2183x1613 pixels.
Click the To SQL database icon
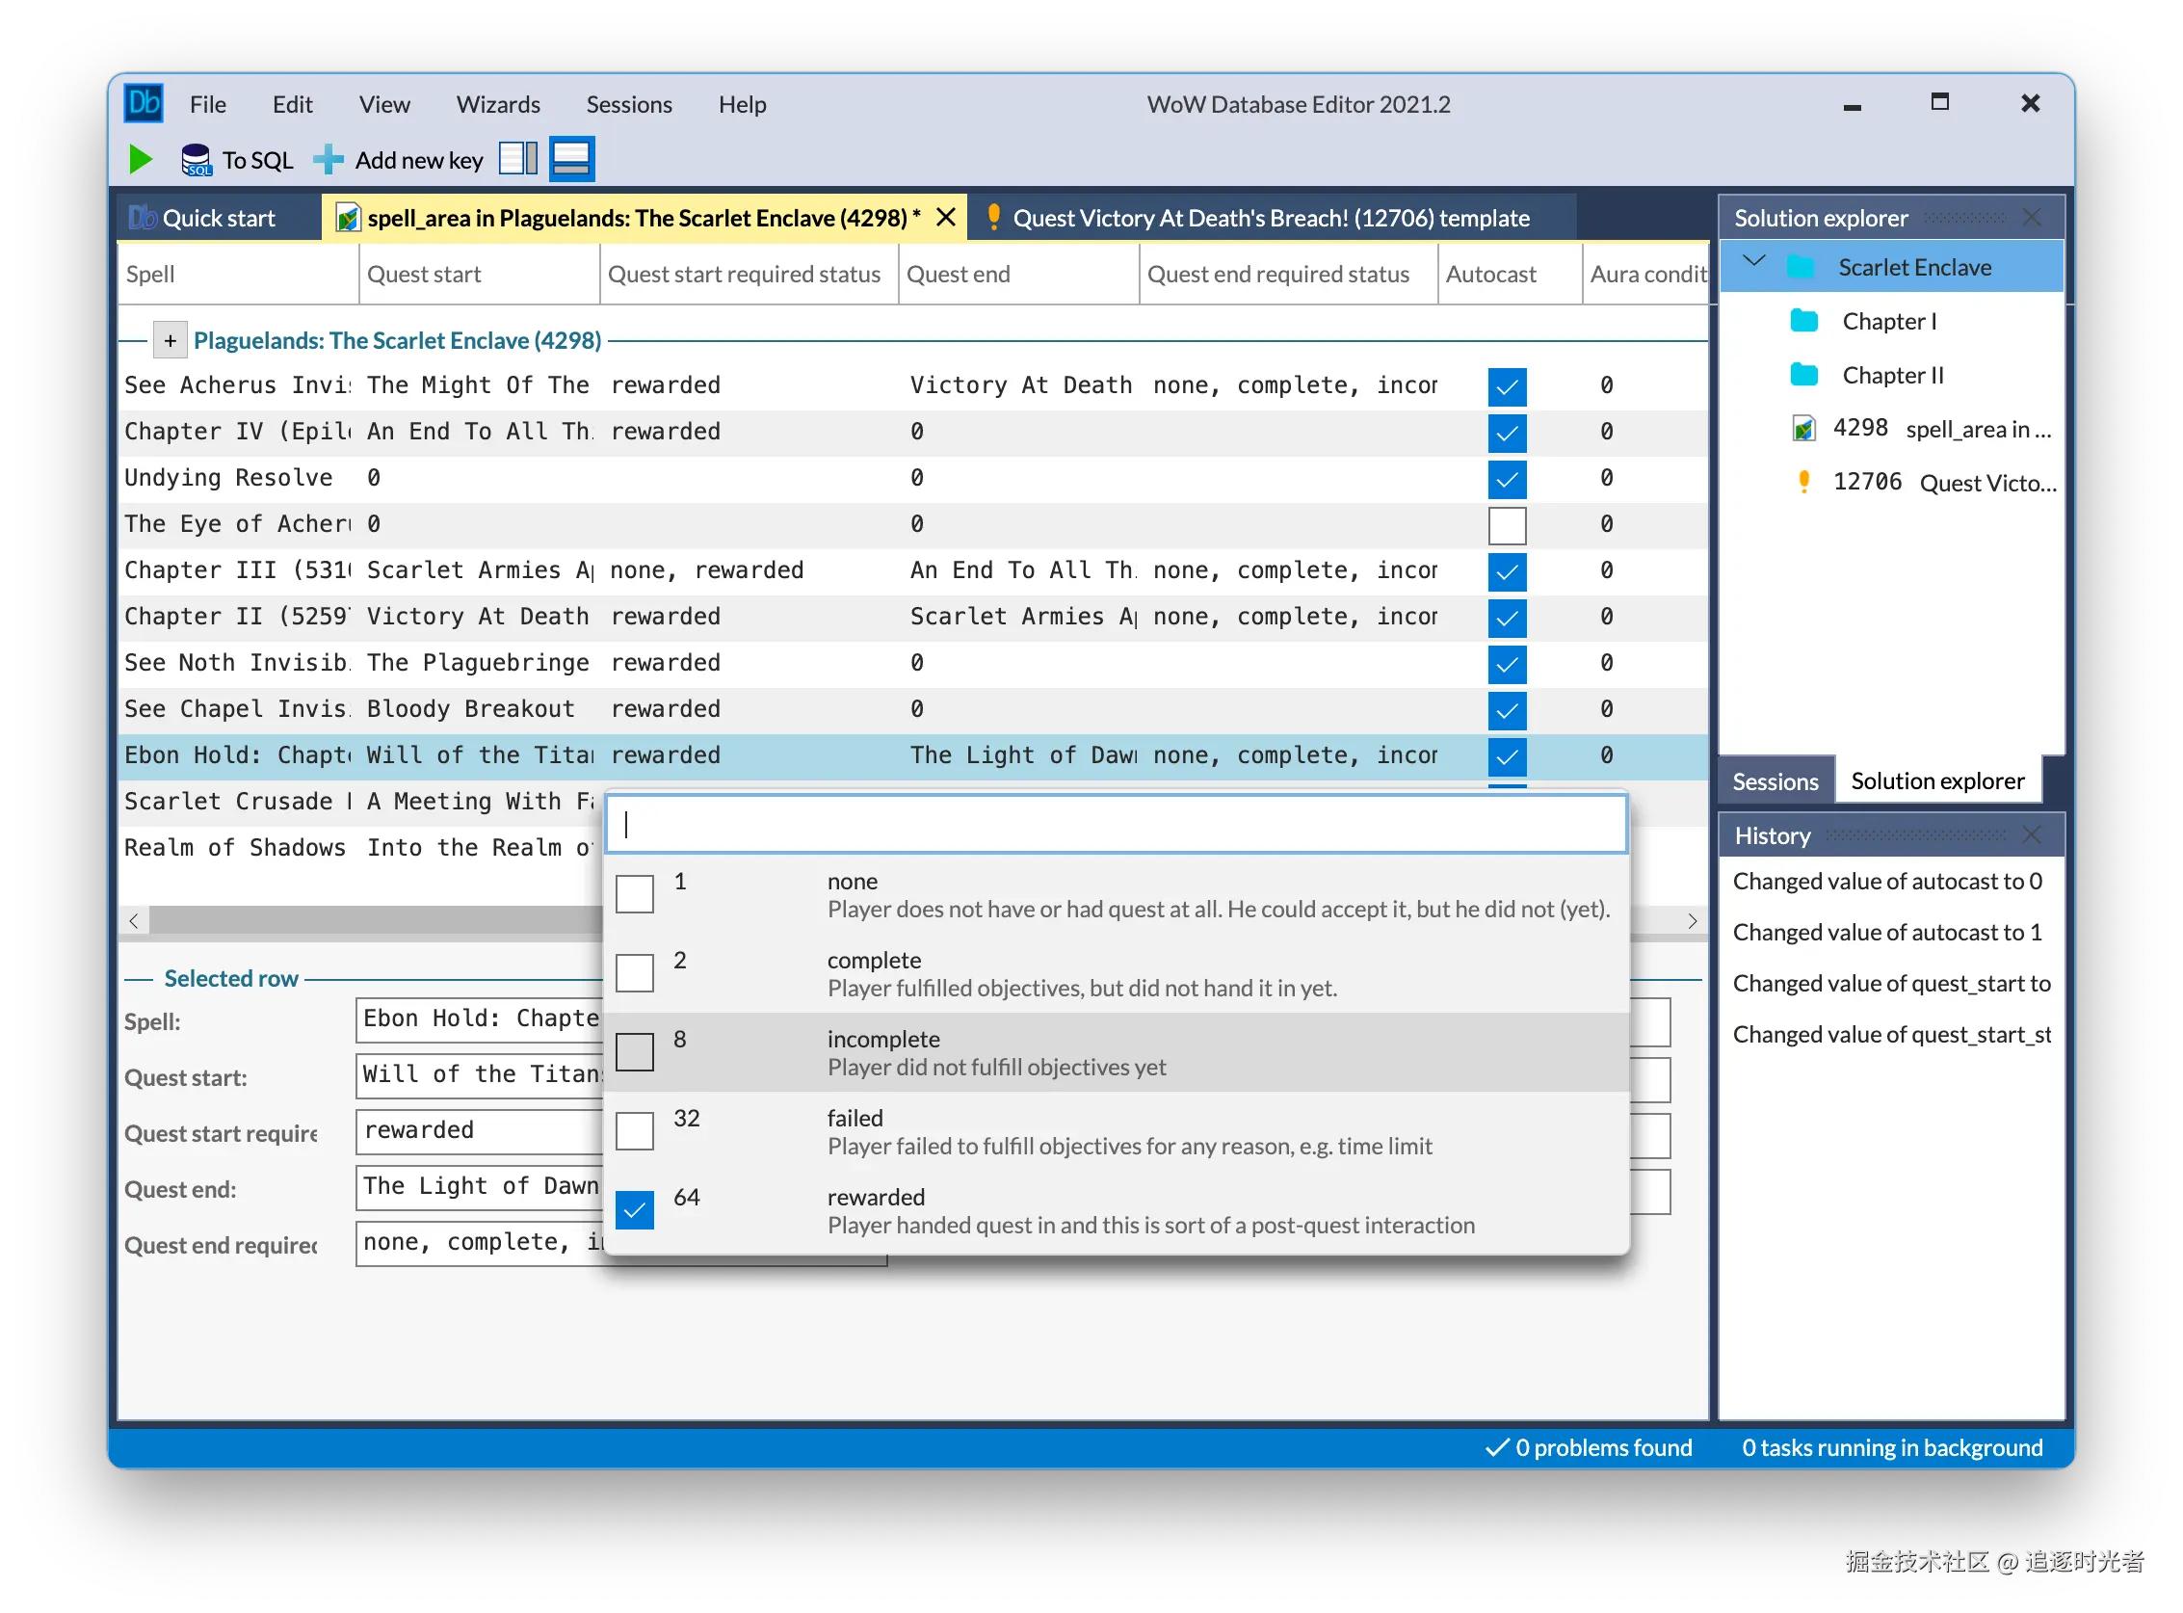(x=197, y=159)
